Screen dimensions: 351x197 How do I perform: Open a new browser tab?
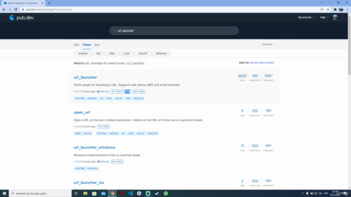[x=49, y=3]
